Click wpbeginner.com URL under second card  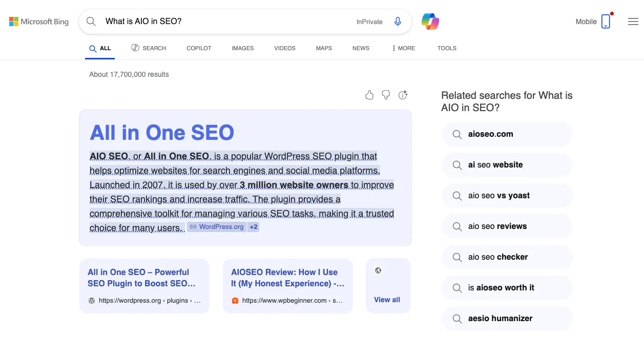(x=293, y=301)
